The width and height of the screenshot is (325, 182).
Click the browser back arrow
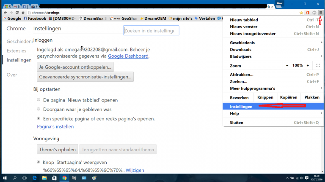[5, 13]
